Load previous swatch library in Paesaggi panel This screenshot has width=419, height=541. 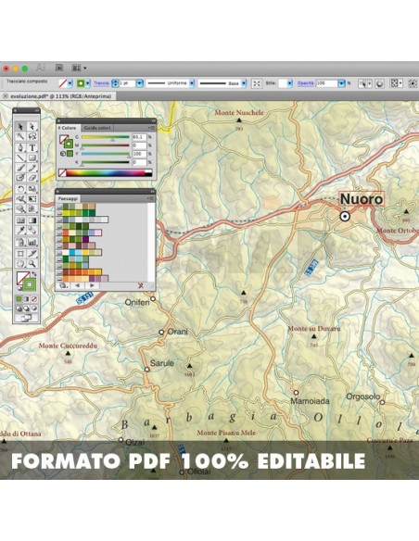pyautogui.click(x=78, y=285)
